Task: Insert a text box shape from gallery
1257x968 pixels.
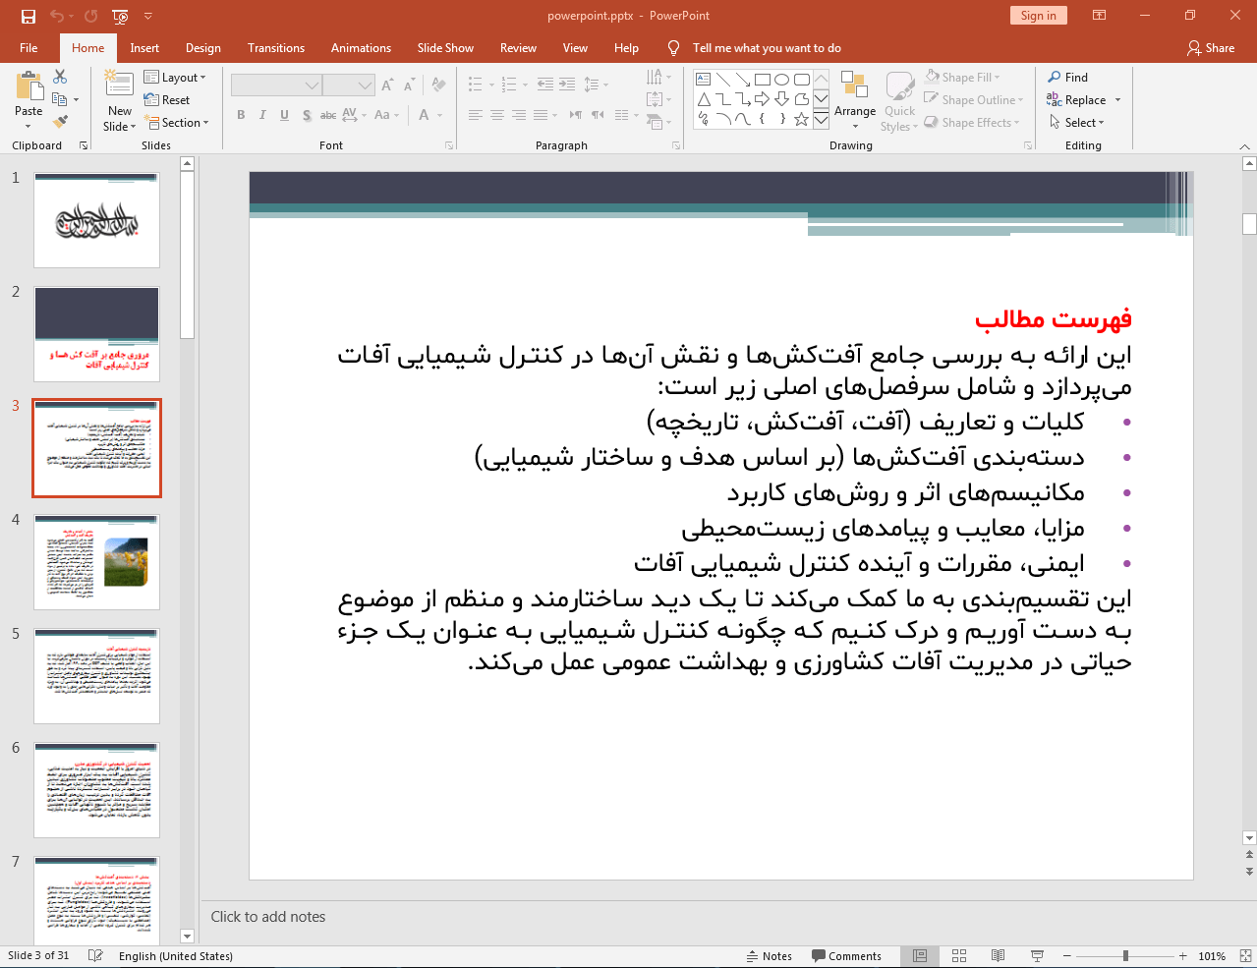Action: coord(704,80)
